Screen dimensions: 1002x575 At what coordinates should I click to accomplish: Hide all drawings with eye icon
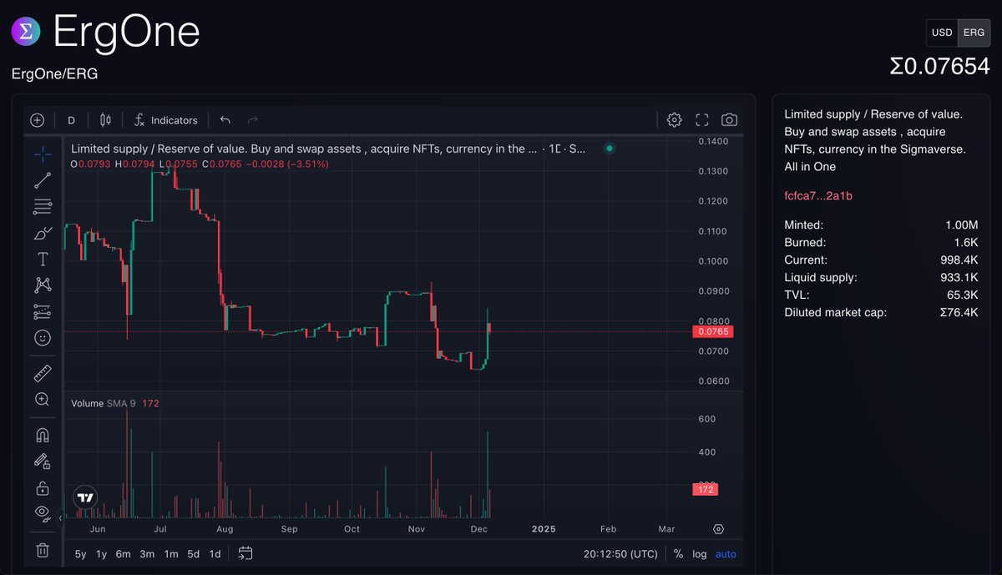43,512
